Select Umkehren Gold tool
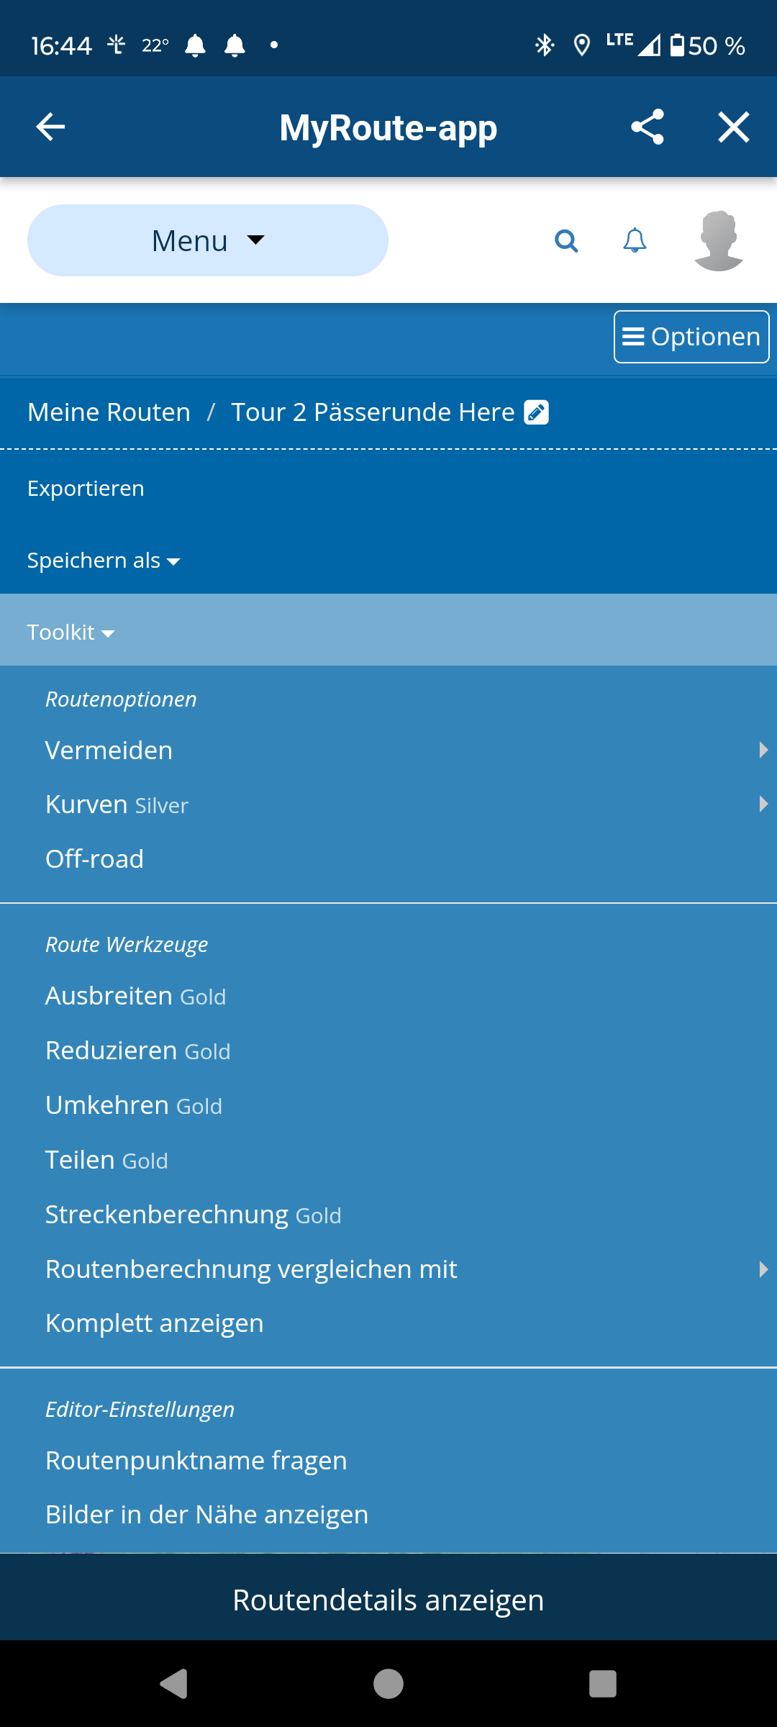 (x=388, y=1105)
